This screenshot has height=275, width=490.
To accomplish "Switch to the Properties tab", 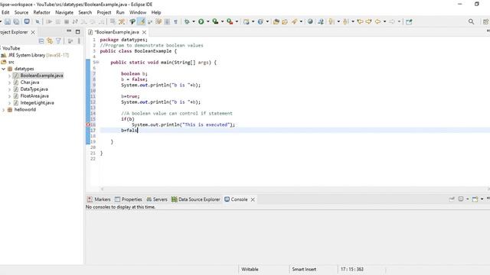I will [129, 199].
